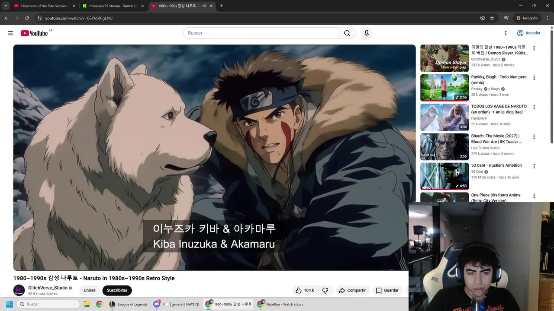The height and width of the screenshot is (311, 554).
Task: Share the video with Compartir
Action: point(352,290)
